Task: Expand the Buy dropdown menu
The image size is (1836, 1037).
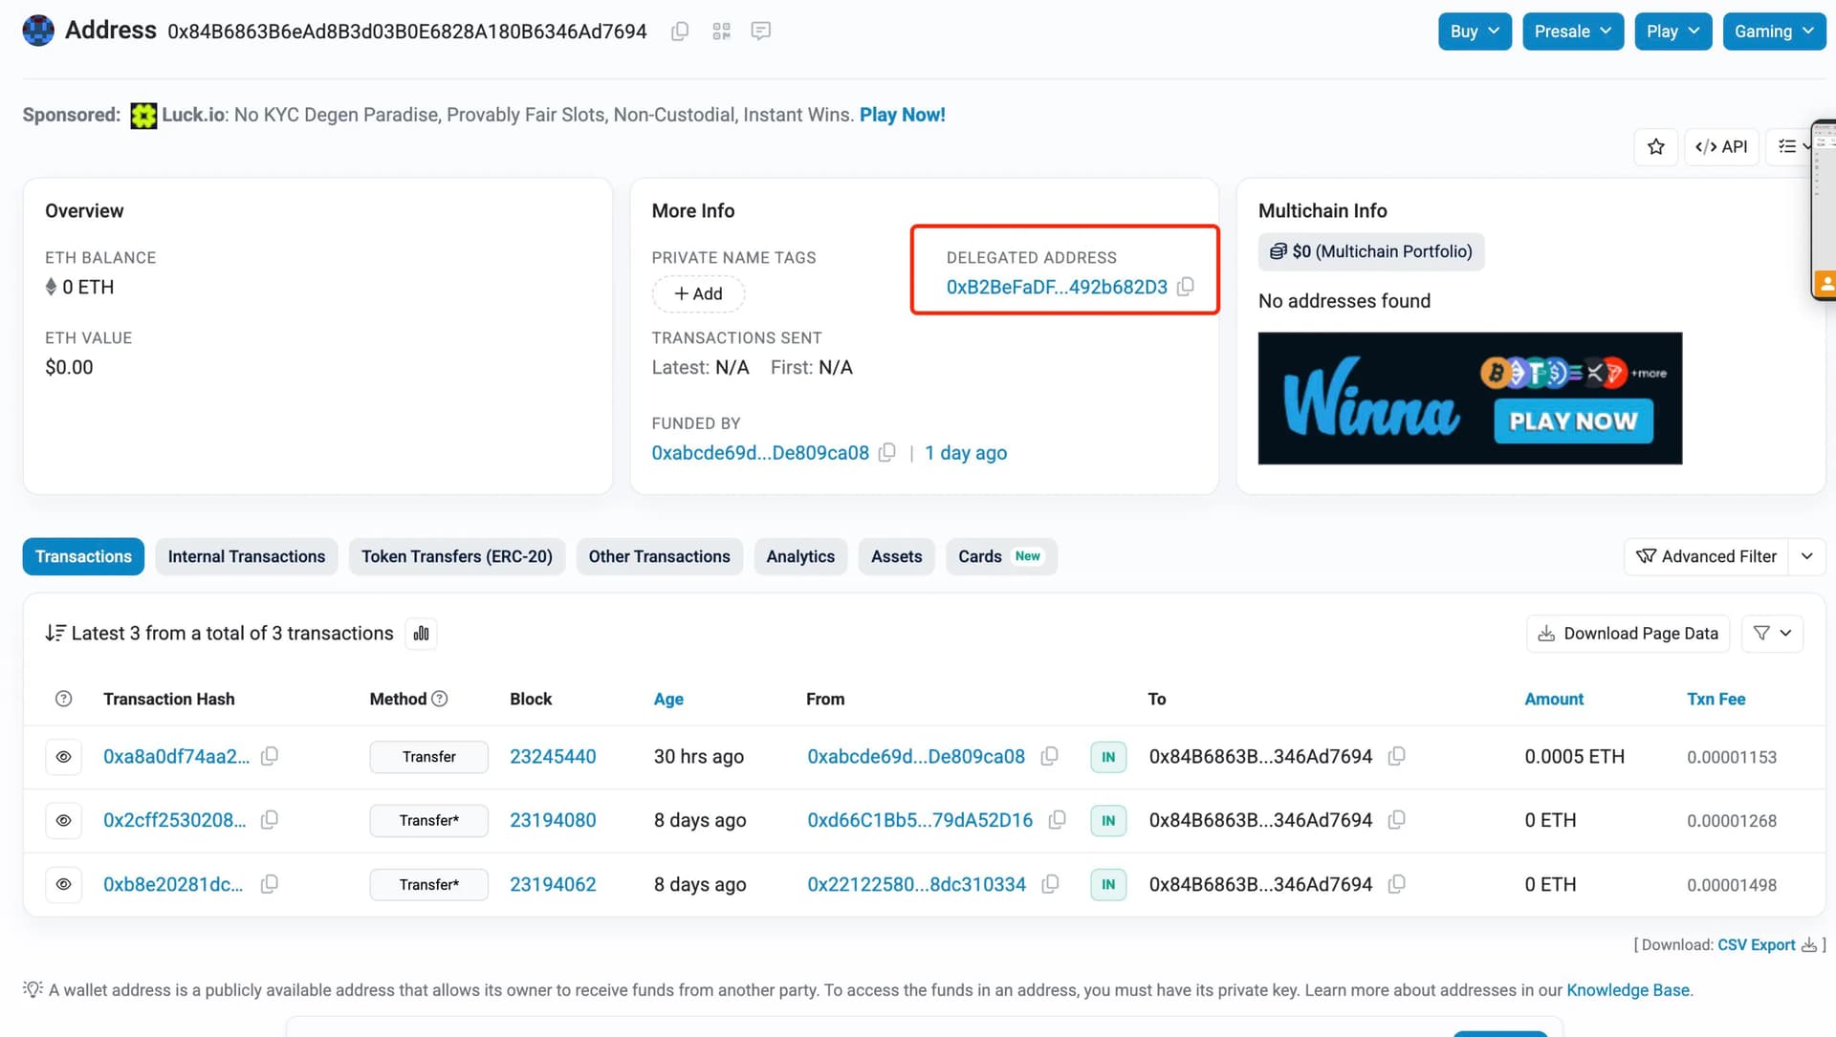Action: coord(1475,32)
